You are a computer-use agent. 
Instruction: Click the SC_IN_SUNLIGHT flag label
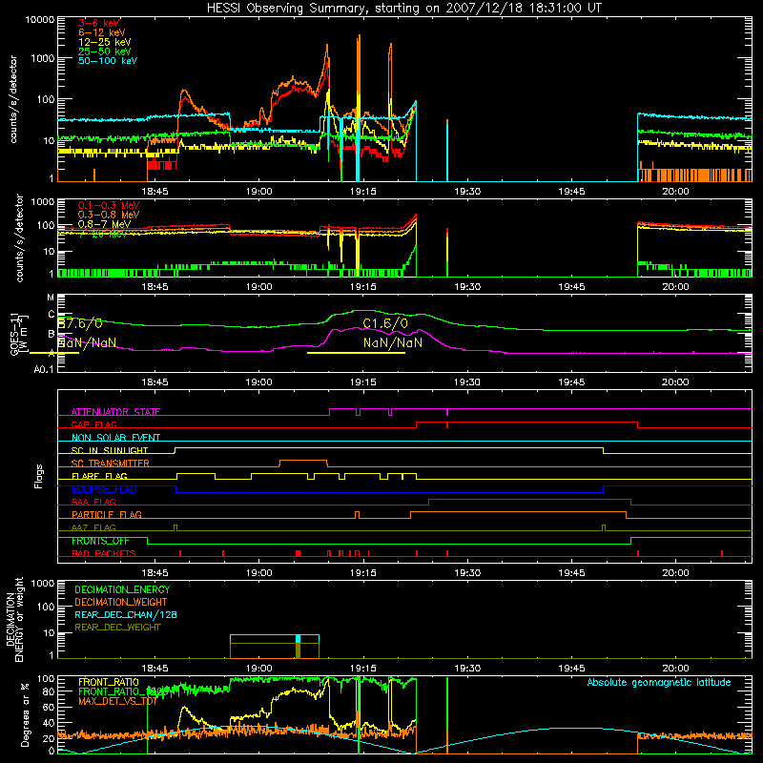[110, 450]
